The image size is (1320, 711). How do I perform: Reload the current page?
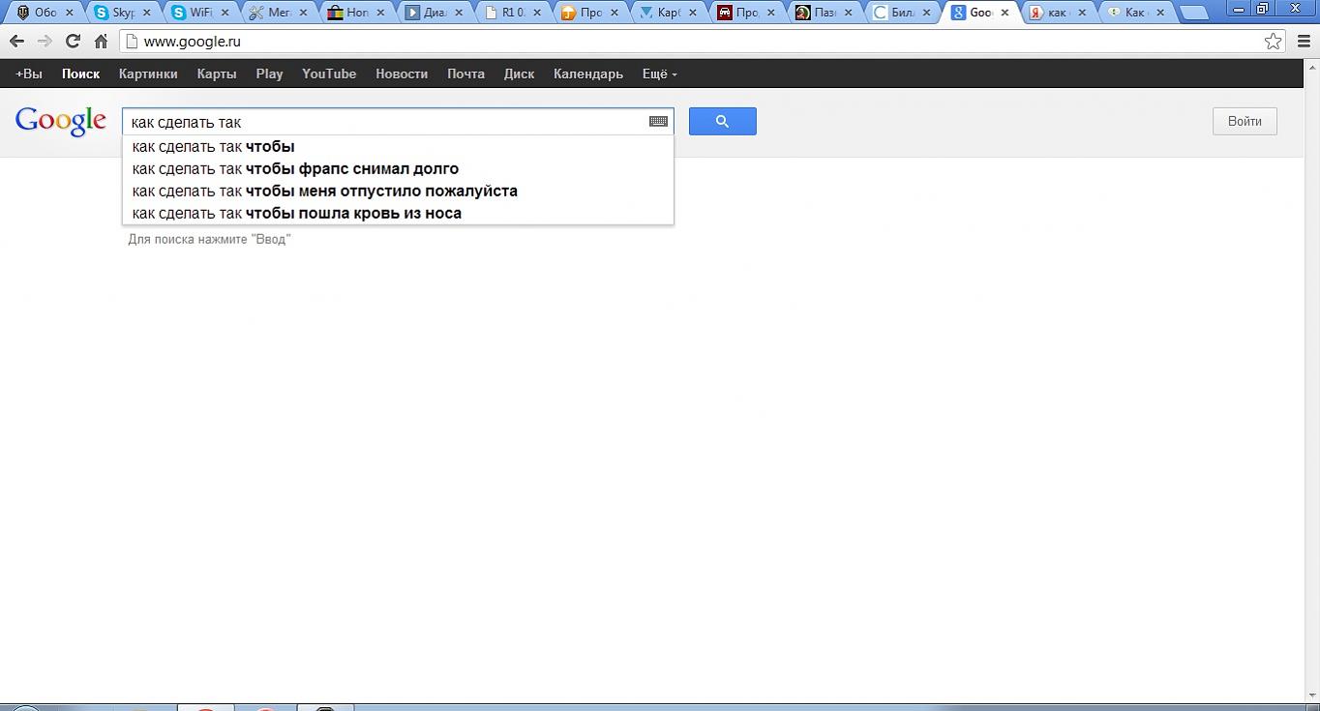73,42
